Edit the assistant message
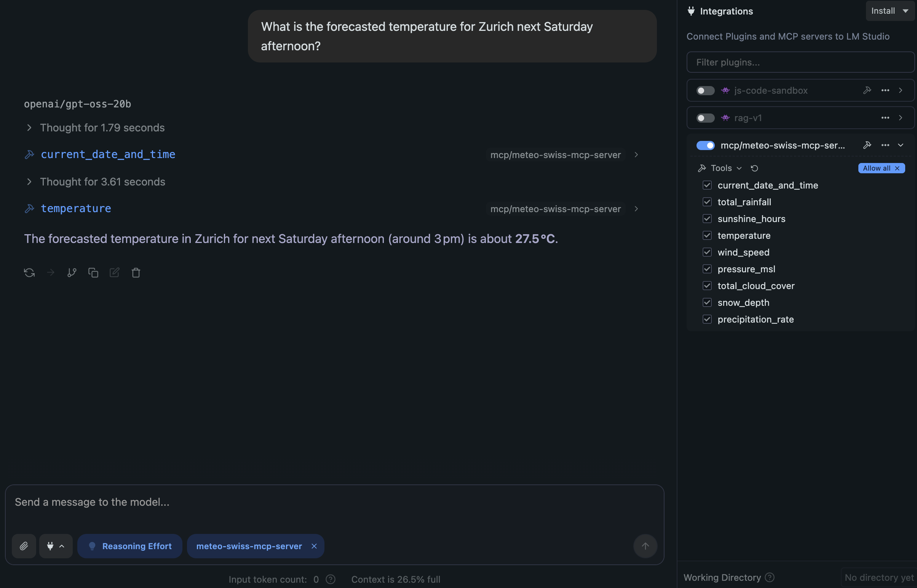 click(x=115, y=273)
